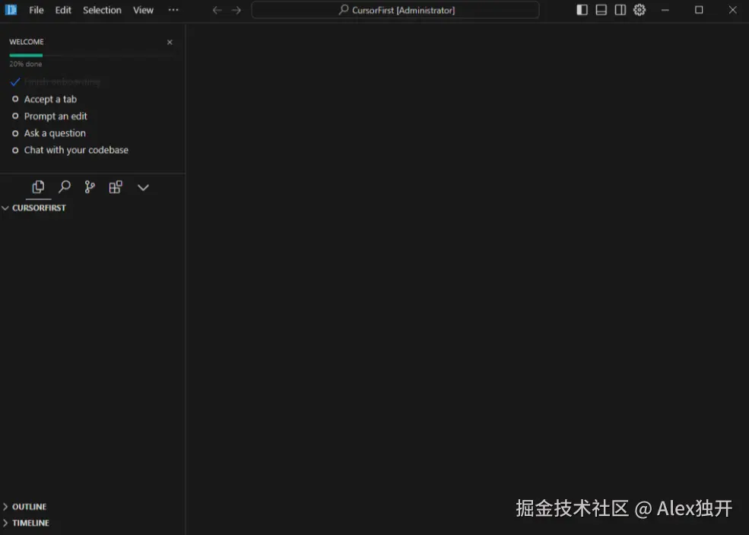Toggle the bottom panel layout icon

[601, 10]
